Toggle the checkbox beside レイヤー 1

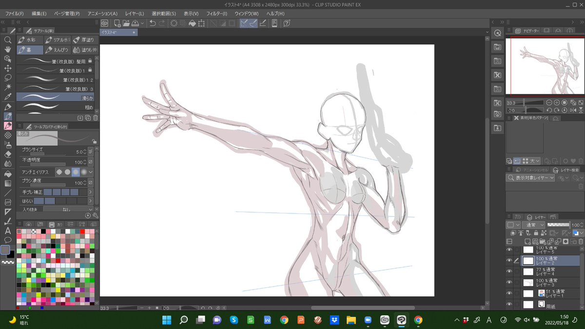click(517, 293)
